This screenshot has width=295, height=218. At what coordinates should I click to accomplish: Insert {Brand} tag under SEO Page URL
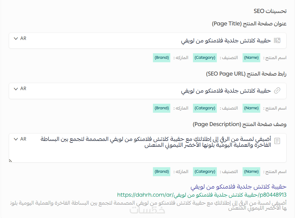pyautogui.click(x=162, y=108)
